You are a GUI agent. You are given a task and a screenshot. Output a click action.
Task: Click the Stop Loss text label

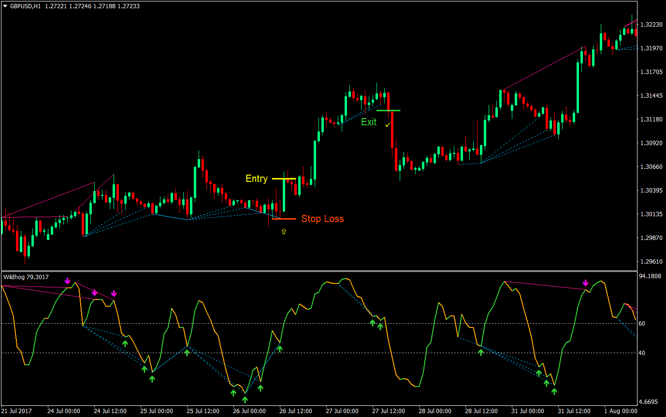tap(322, 219)
